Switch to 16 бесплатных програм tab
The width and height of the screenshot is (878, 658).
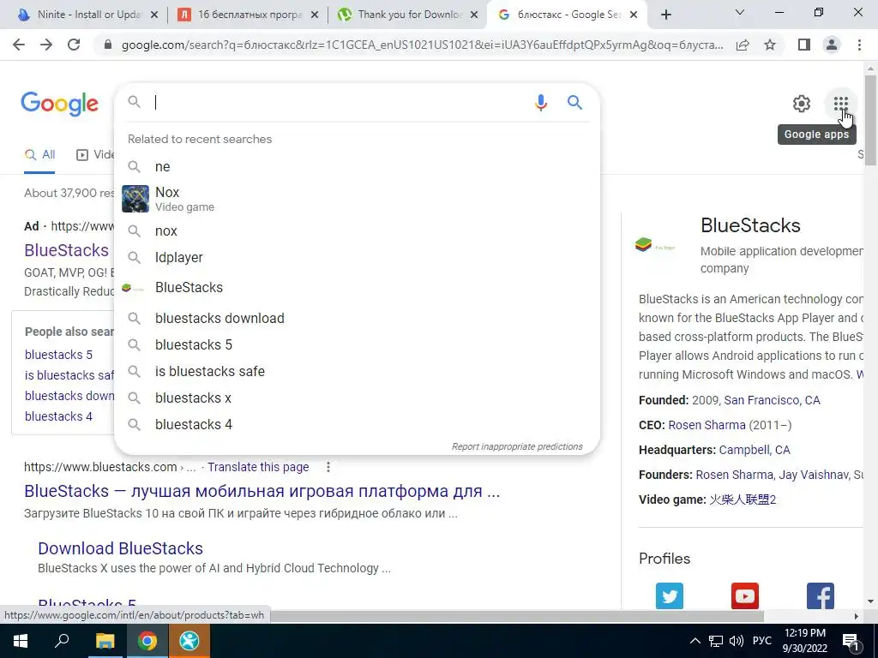(240, 15)
